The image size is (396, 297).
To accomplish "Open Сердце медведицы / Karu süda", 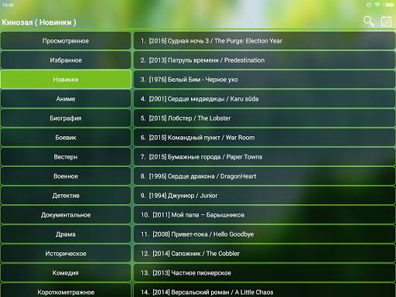I will [x=265, y=99].
